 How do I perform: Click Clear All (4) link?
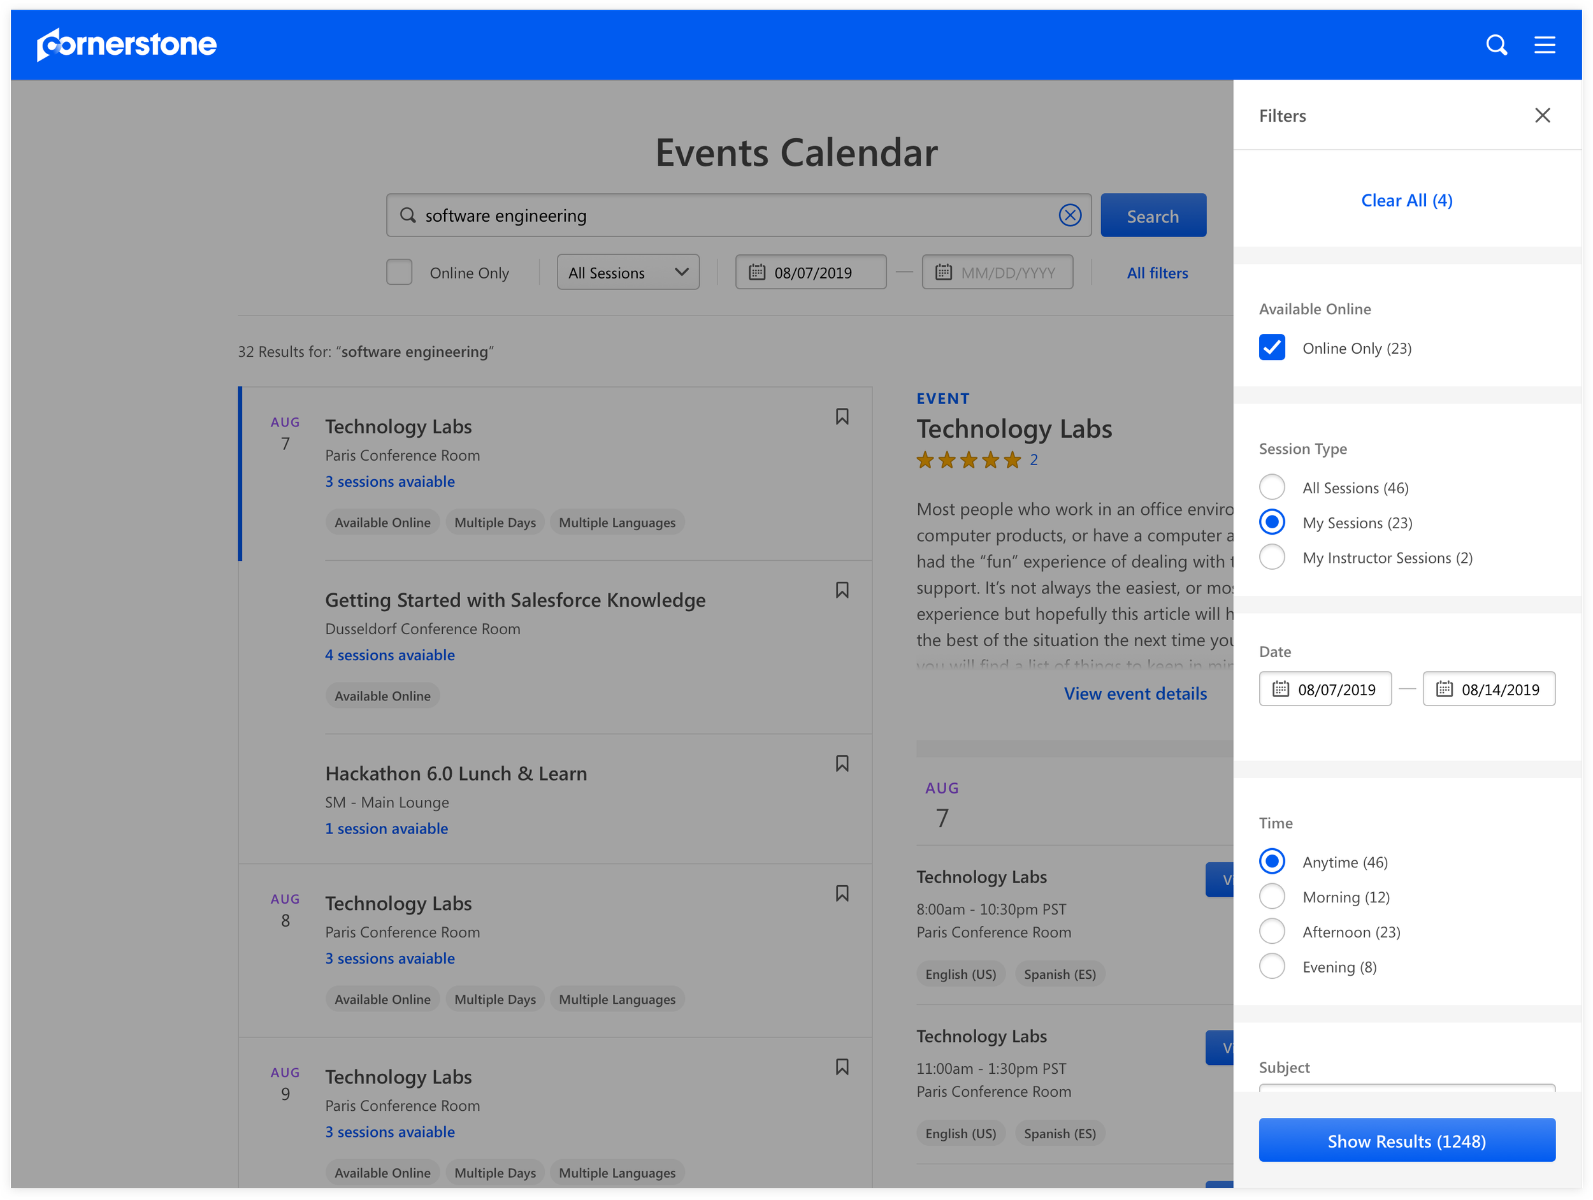pos(1406,200)
